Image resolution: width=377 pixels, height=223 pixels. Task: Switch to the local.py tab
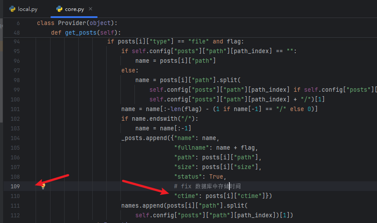point(27,9)
